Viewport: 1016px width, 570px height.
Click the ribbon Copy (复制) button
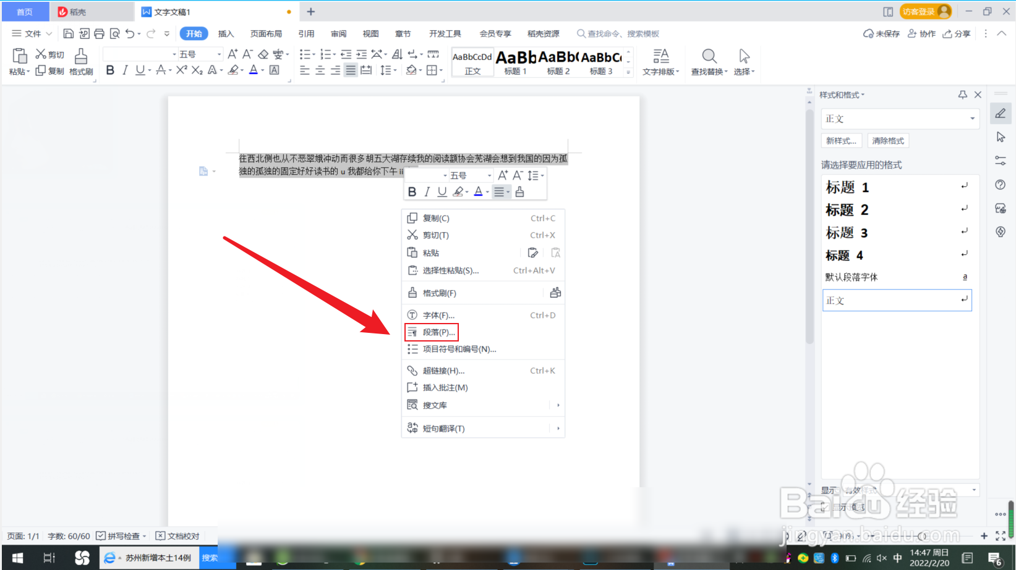click(49, 71)
